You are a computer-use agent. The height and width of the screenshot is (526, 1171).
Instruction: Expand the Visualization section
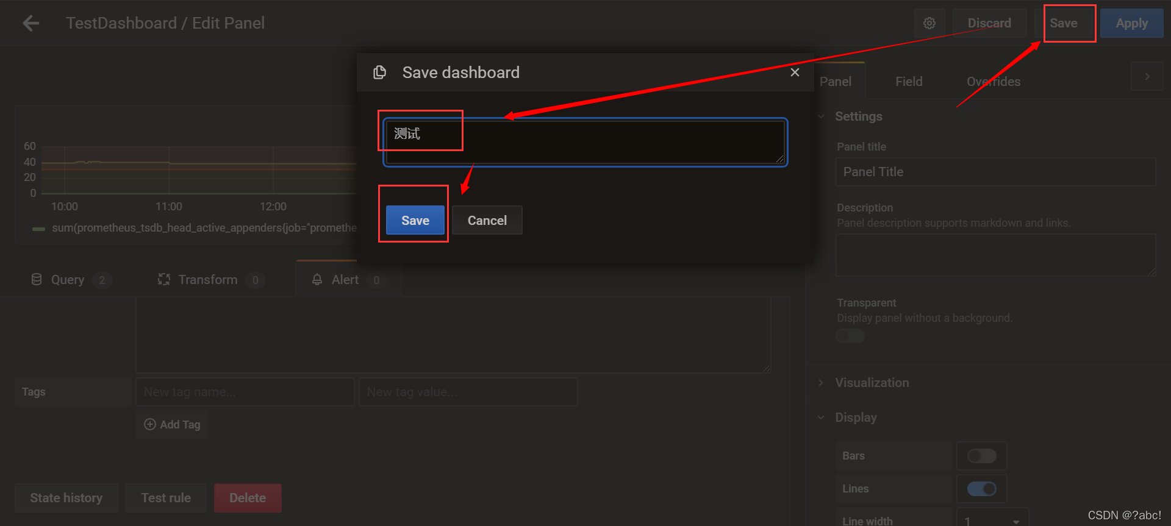[x=821, y=383]
